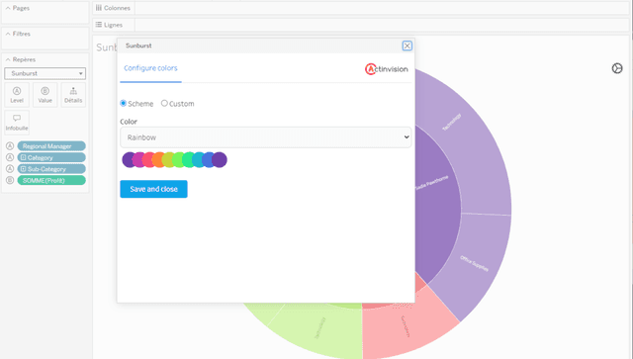The image size is (633, 359).
Task: Click the expand icon on Sub-Category pill
Action: [x=24, y=169]
